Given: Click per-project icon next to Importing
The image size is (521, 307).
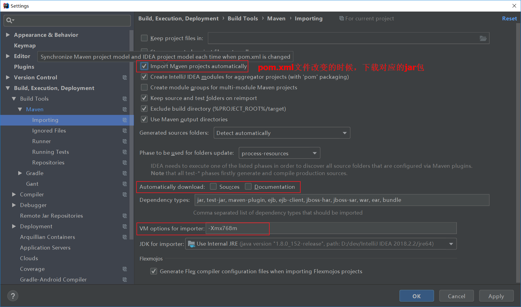Looking at the screenshot, I should click(x=125, y=120).
